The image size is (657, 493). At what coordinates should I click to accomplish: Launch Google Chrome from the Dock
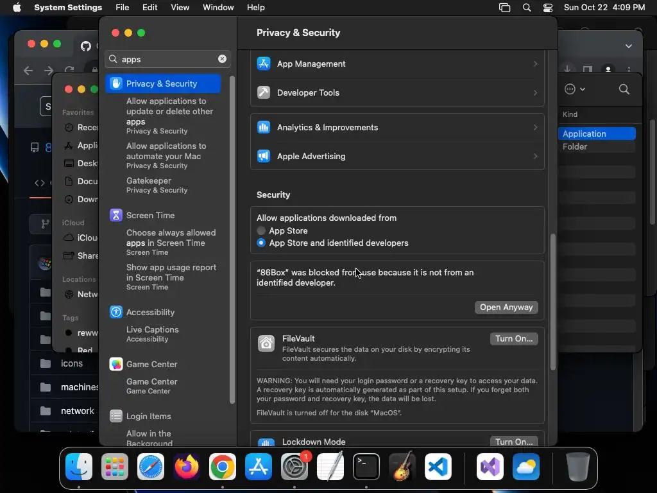click(x=223, y=467)
